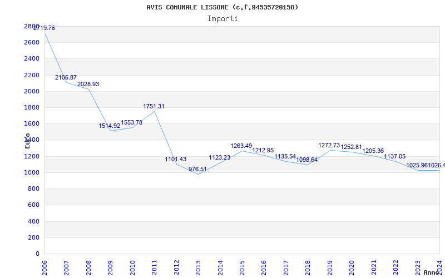Screen dimensions: 445x278
Task: Click the 600 tick on y-axis
Action: (x=34, y=205)
